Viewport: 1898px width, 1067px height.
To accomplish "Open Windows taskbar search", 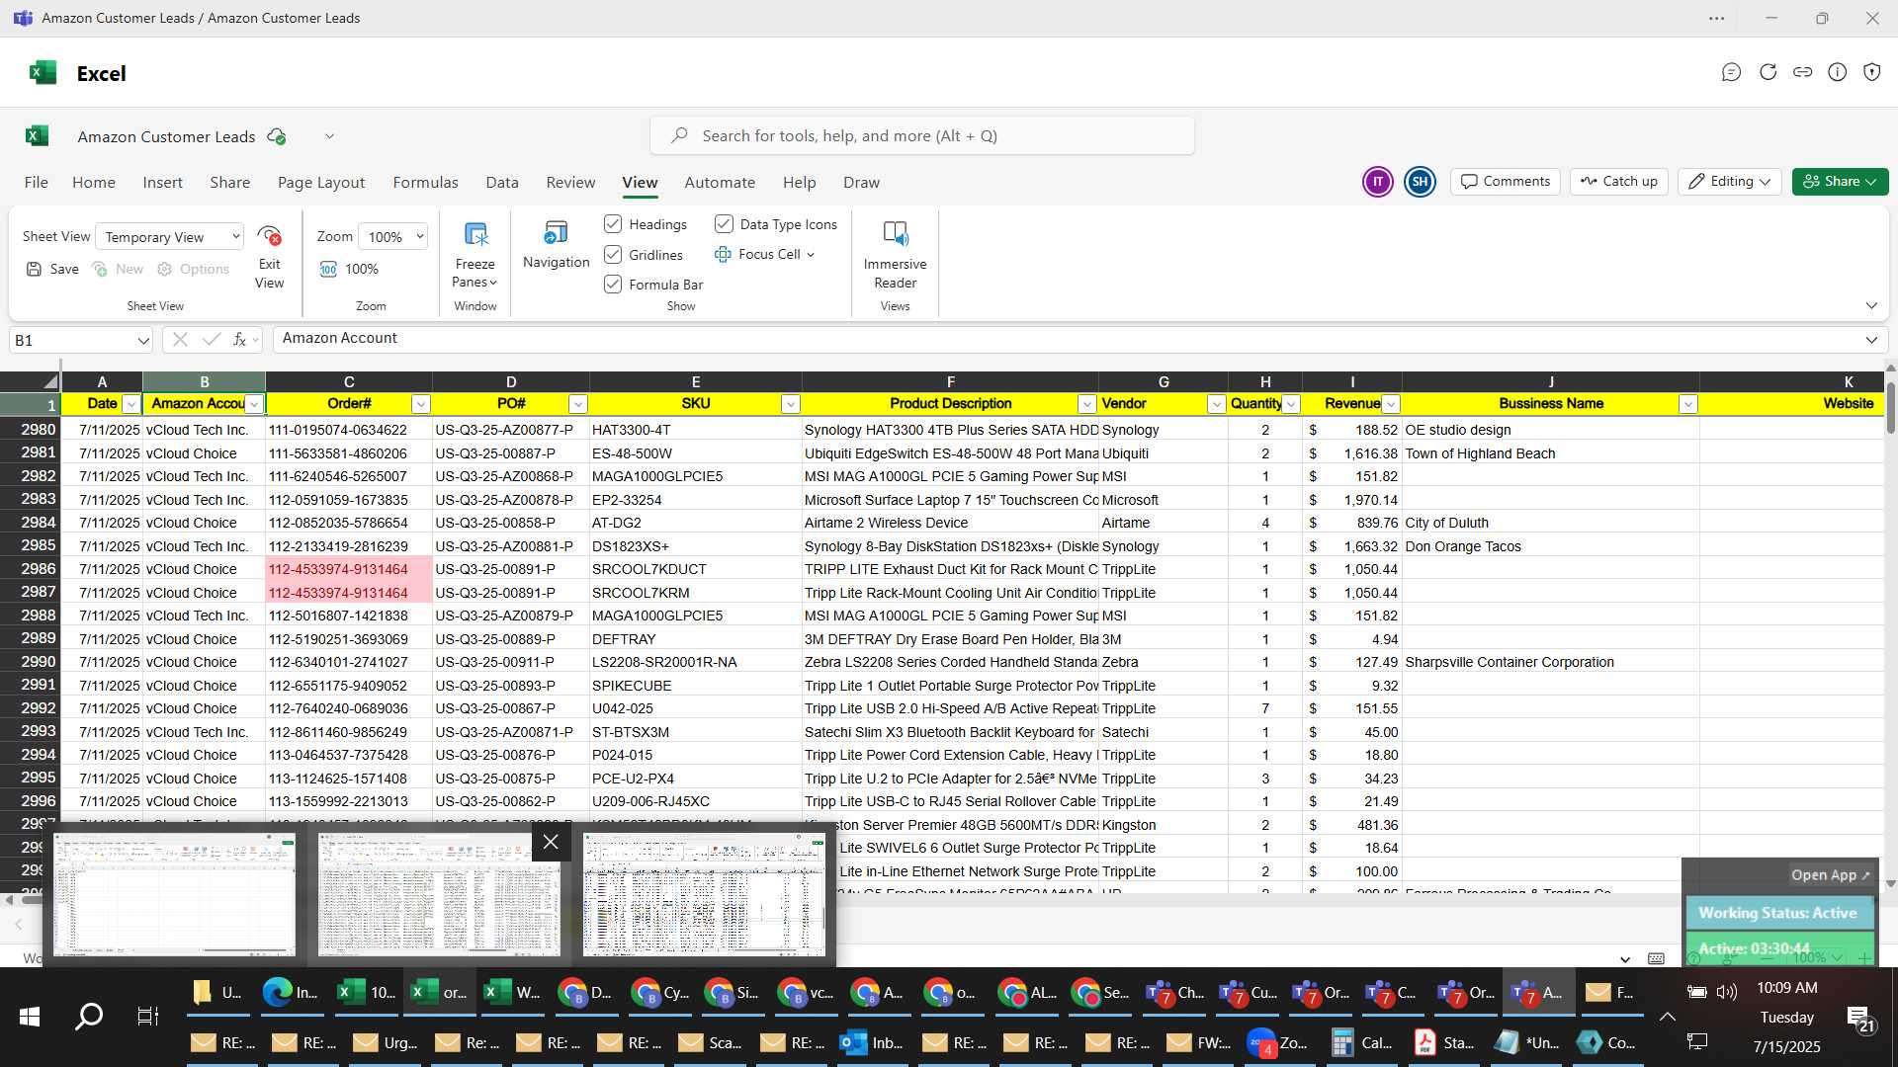I will click(x=89, y=1016).
